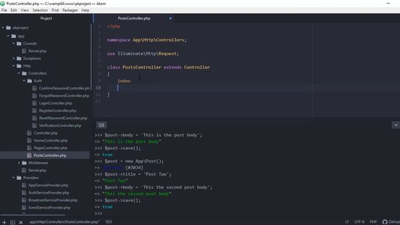The image size is (400, 225).
Task: Open ForgotPasswordController.php in tree
Action: (x=64, y=96)
